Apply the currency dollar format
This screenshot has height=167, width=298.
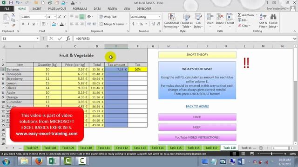tap(133, 24)
